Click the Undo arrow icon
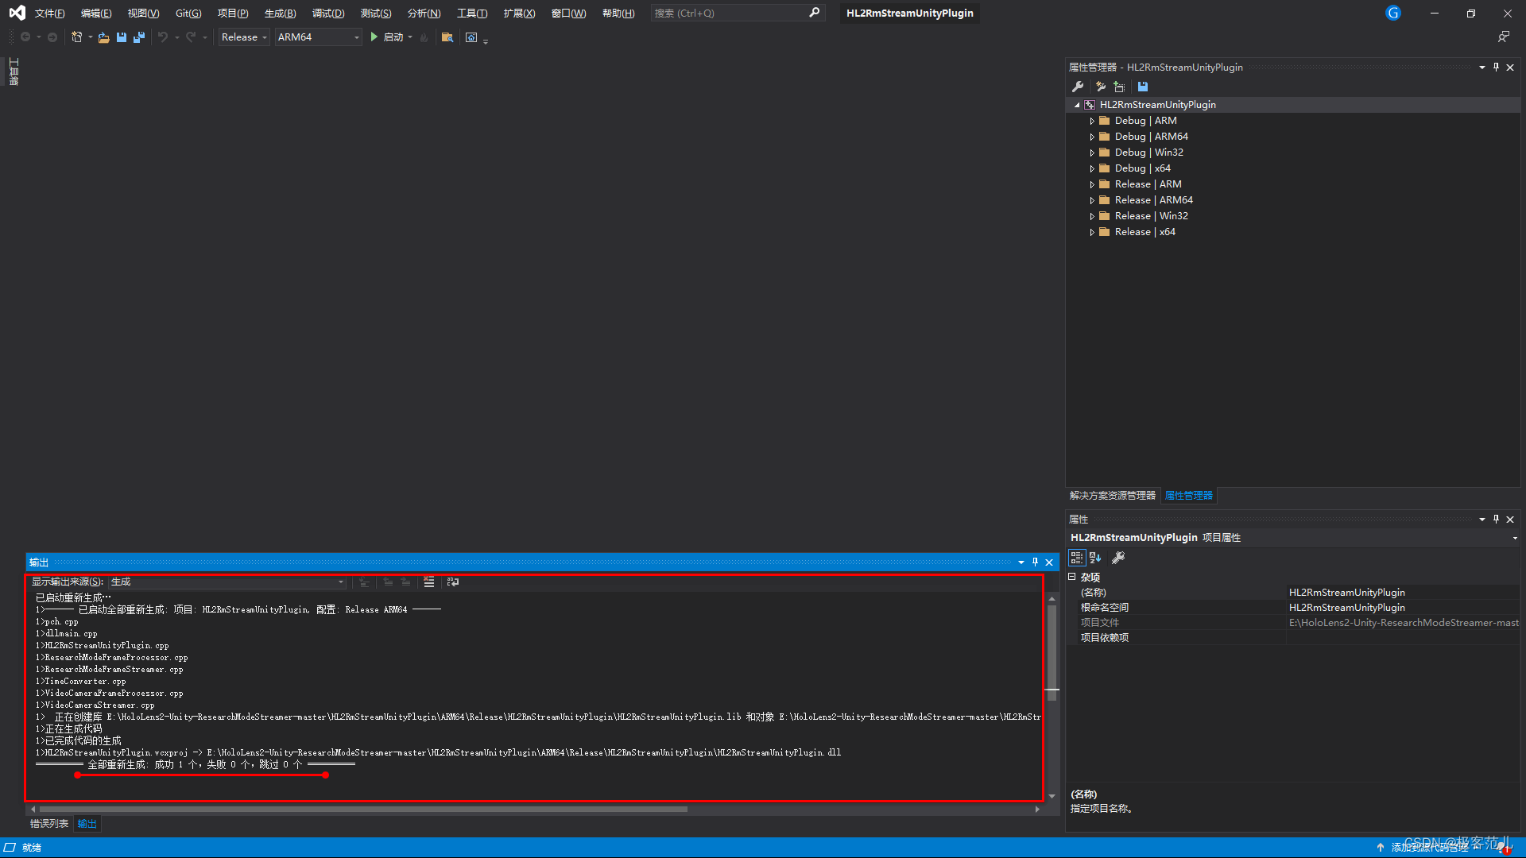The image size is (1526, 858). click(163, 37)
